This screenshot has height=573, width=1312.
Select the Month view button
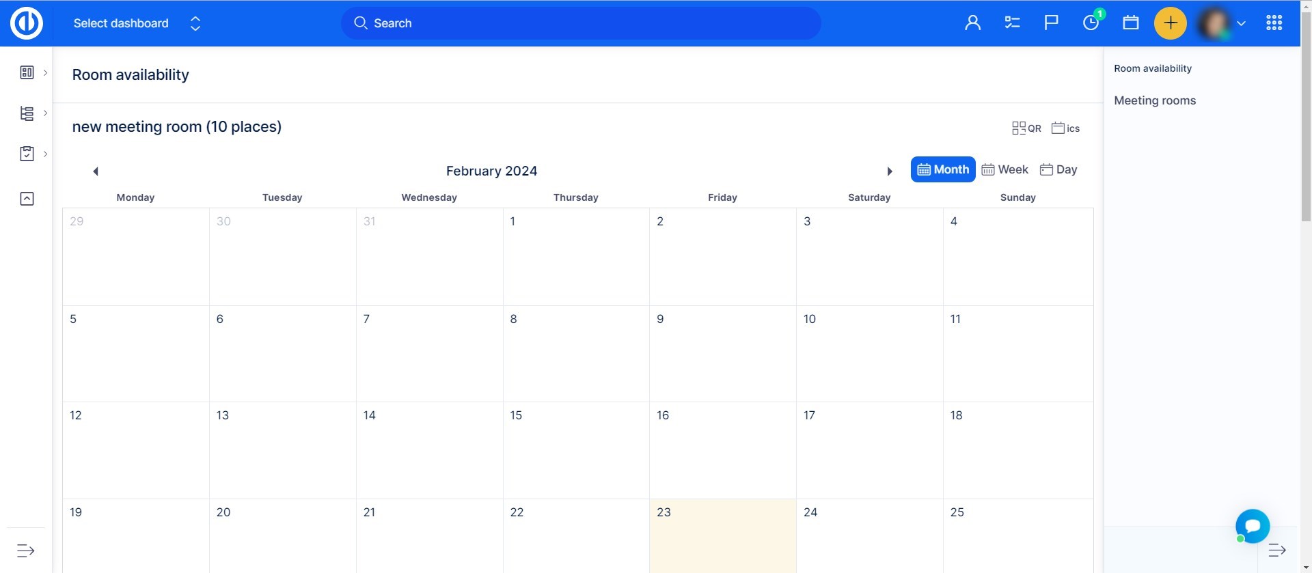[x=942, y=169]
